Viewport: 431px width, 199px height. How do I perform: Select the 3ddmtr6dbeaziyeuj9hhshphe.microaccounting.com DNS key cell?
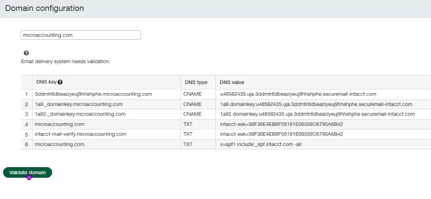pyautogui.click(x=93, y=94)
